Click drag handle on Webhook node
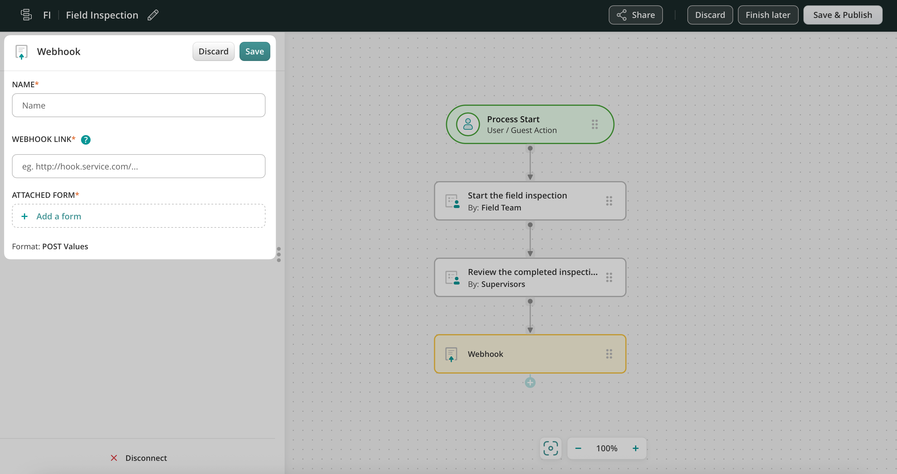The width and height of the screenshot is (897, 474). tap(609, 354)
